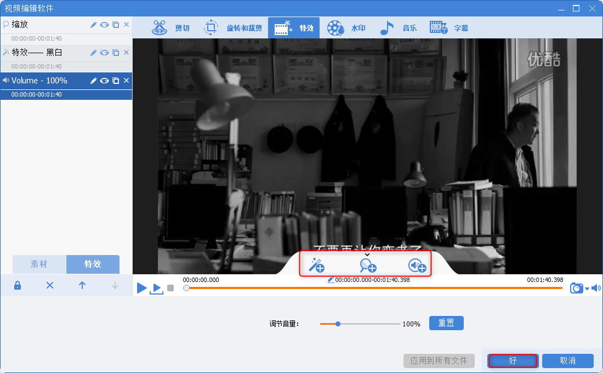Toggle visibility of the 缩放 effect
Viewport: 603px width, 373px height.
click(x=104, y=25)
